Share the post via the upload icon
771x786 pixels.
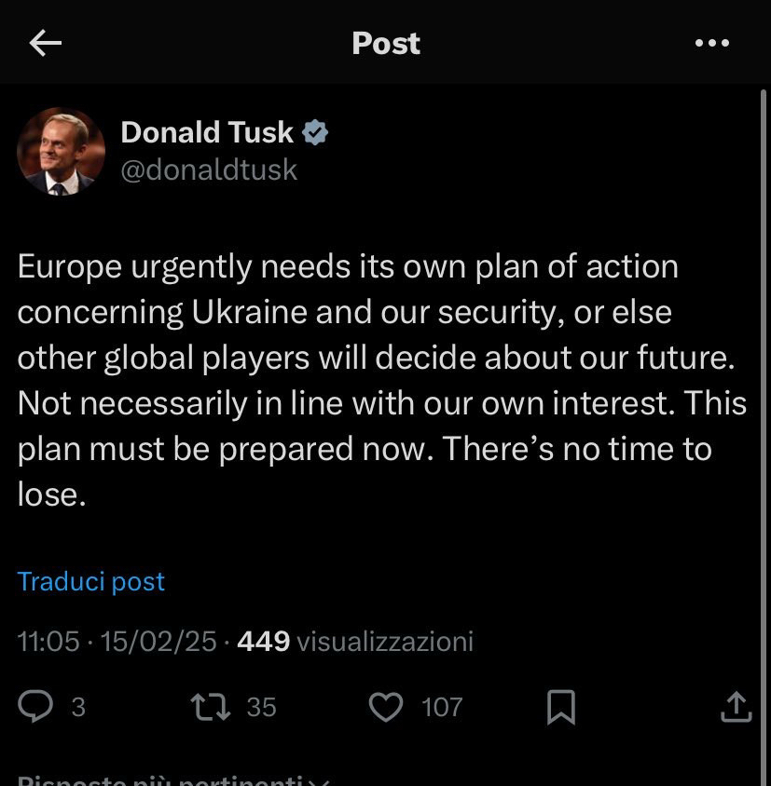coord(736,707)
